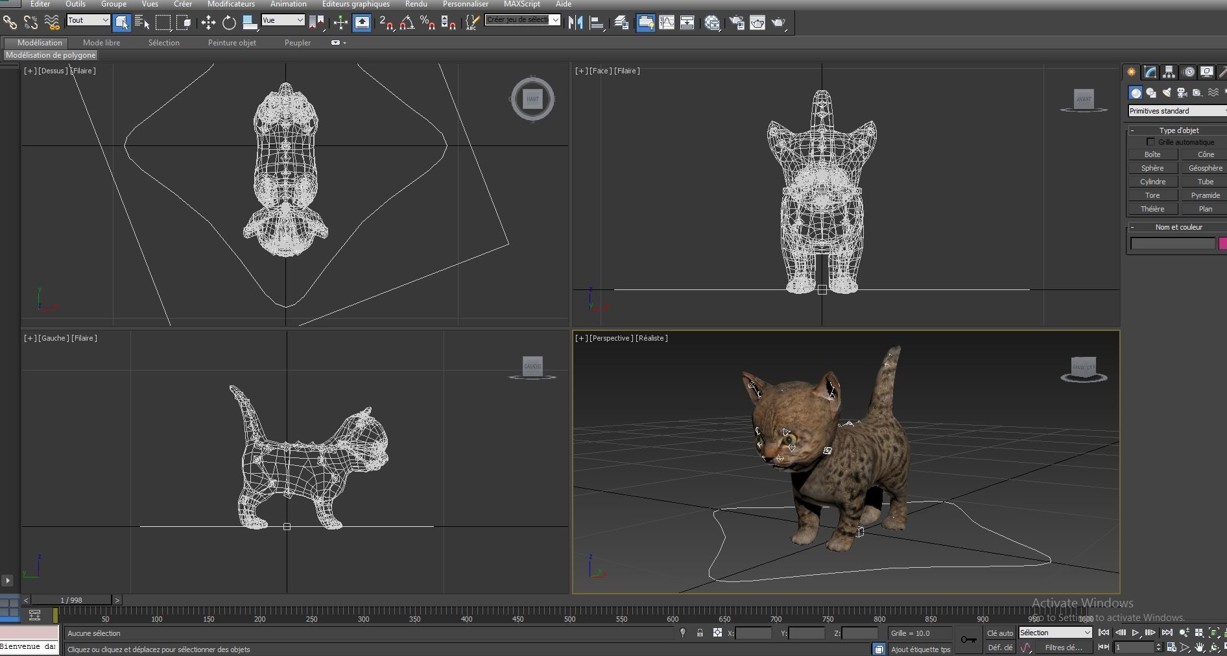Switch to 'Mode libre' ribbon tab
The width and height of the screenshot is (1227, 656).
coord(101,43)
